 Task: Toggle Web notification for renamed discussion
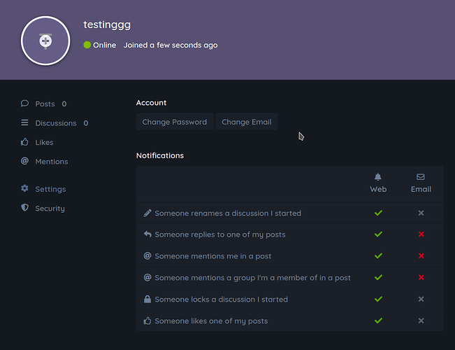click(378, 213)
